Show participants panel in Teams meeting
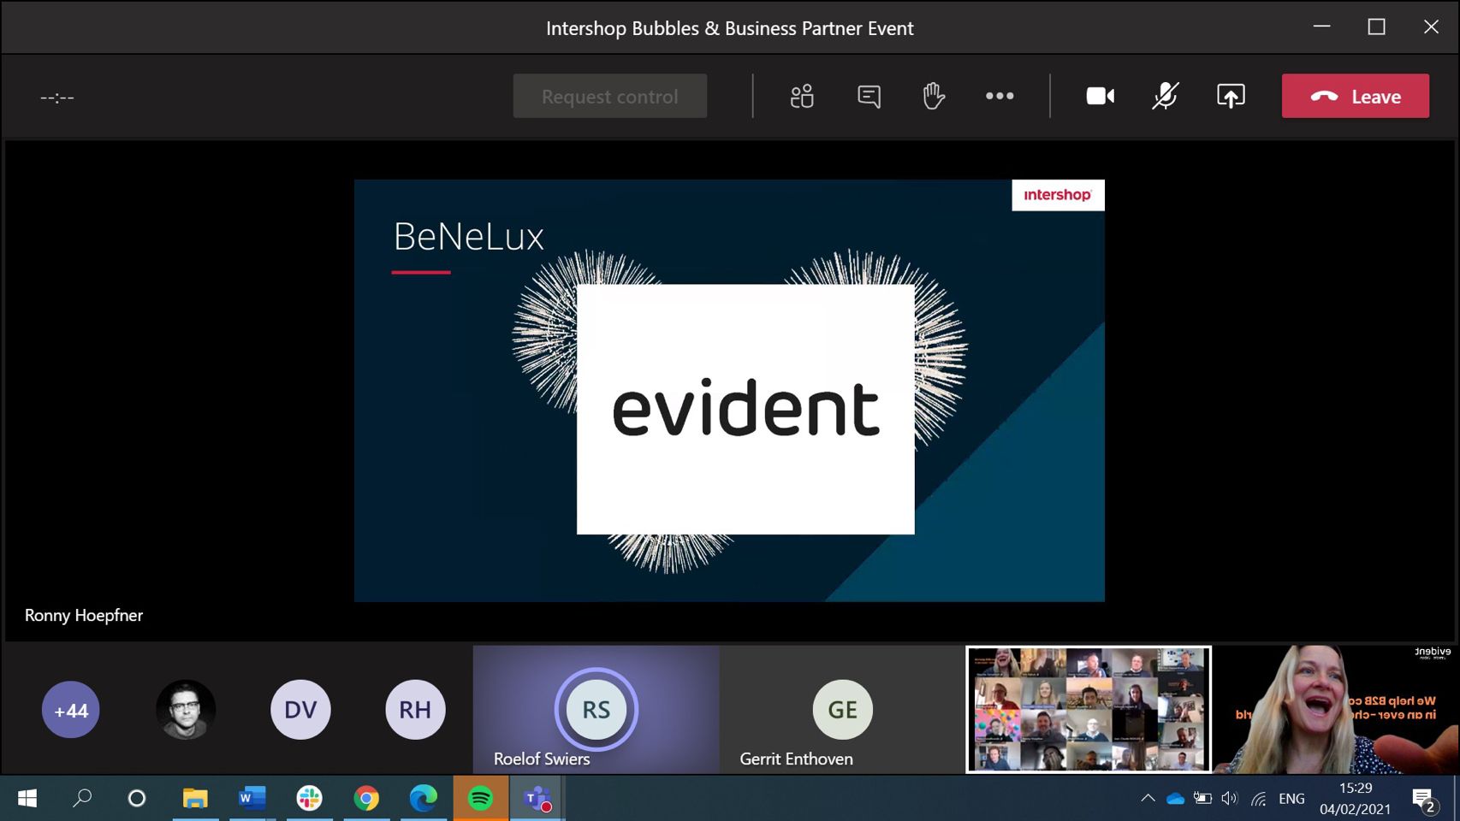 coord(802,97)
